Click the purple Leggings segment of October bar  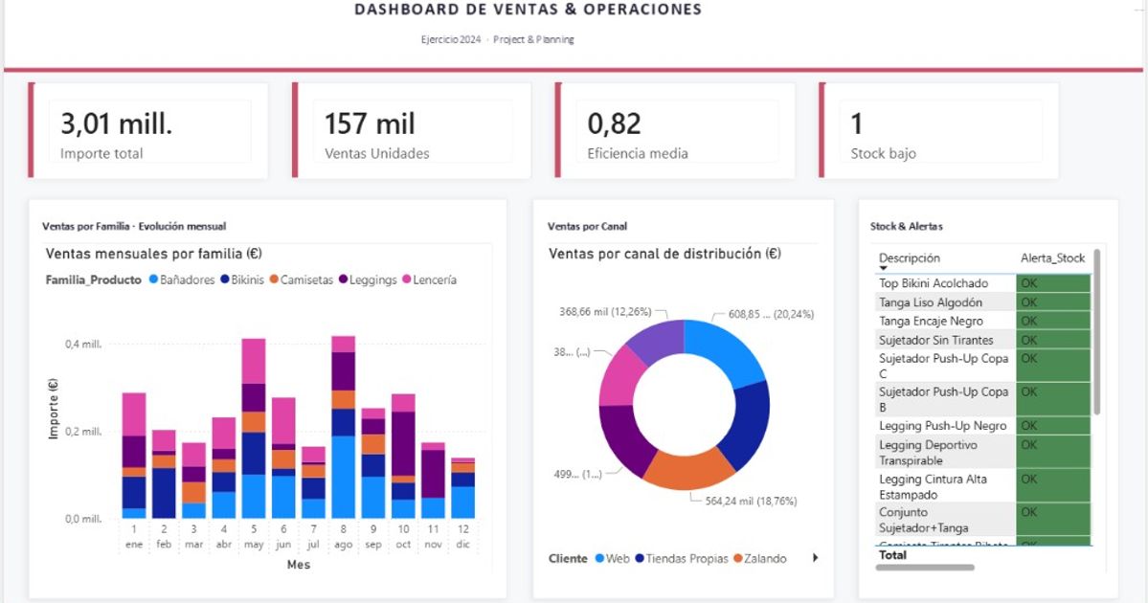403,443
